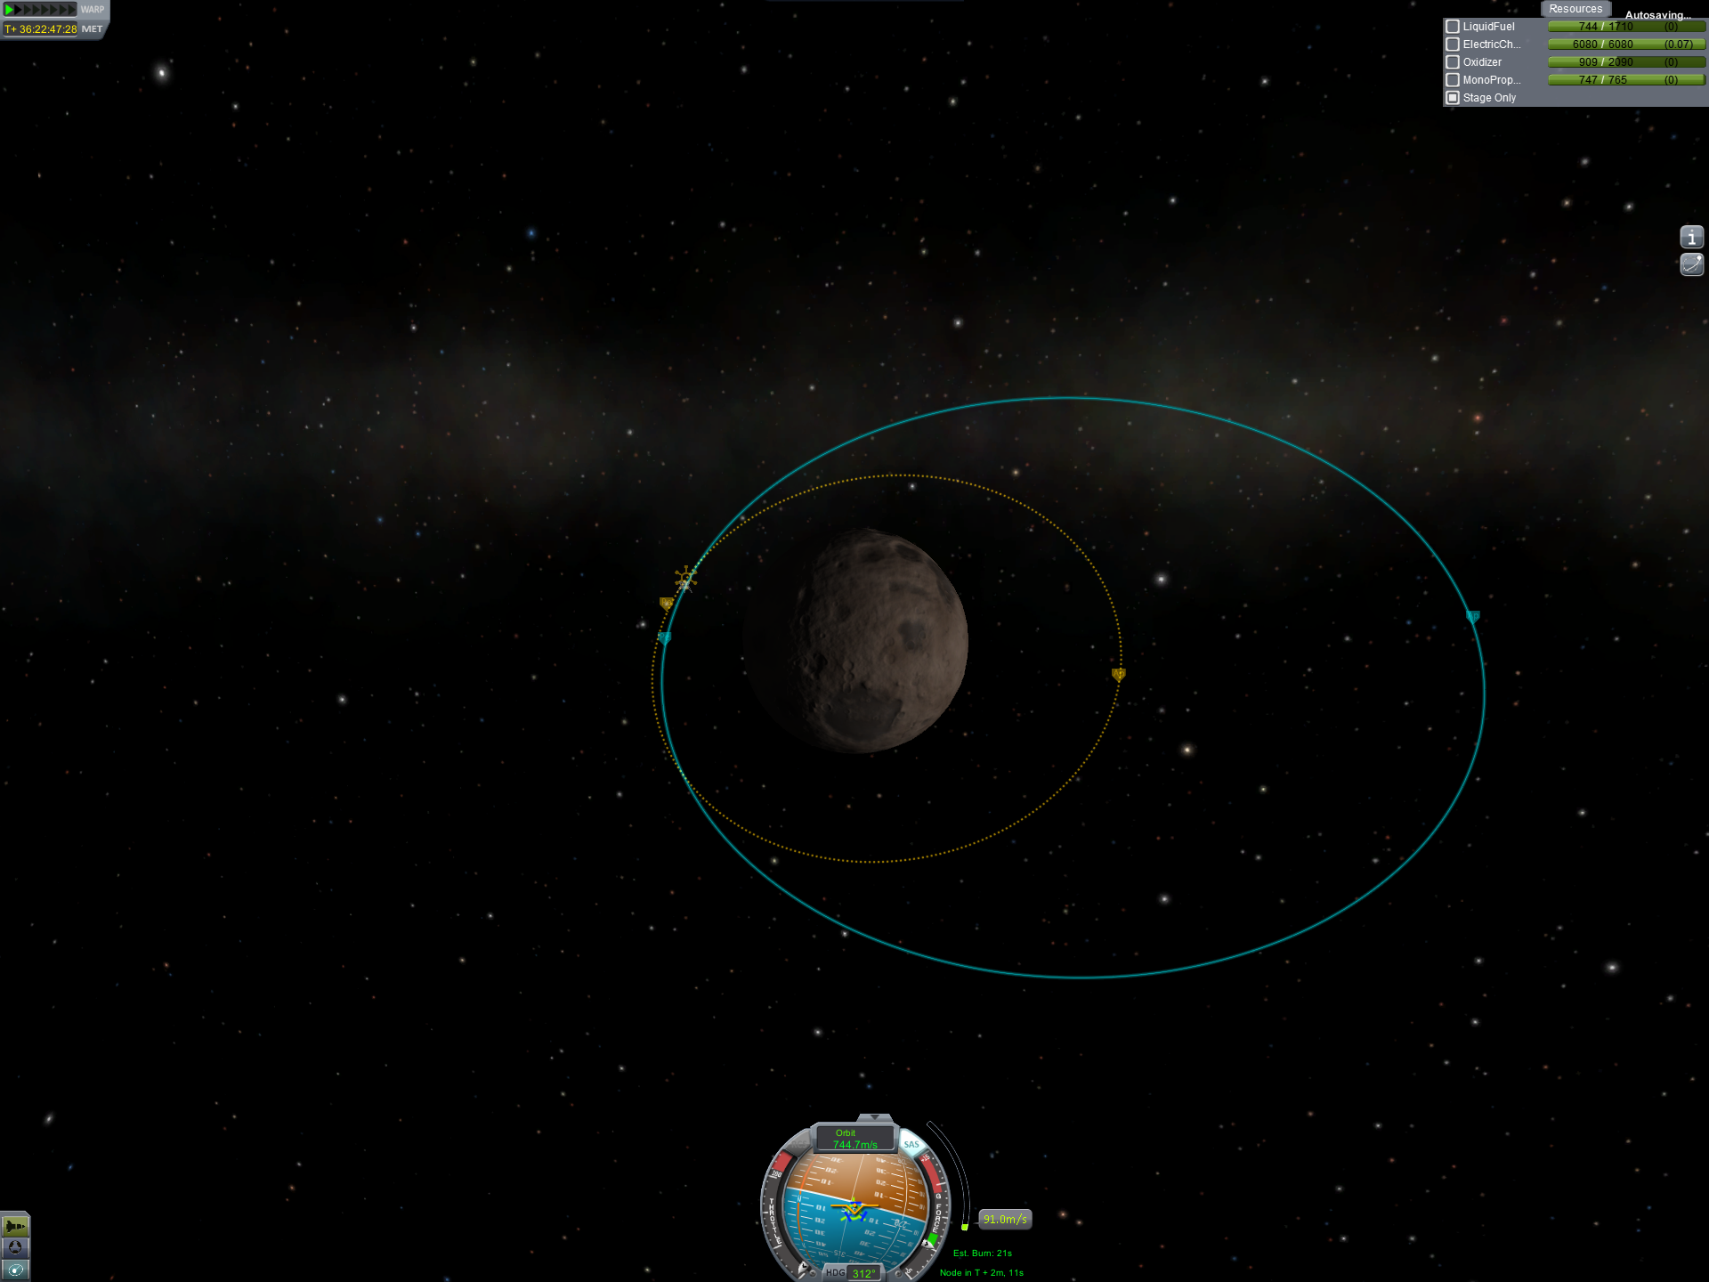Click the first green time warp arrow
The height and width of the screenshot is (1282, 1709).
click(9, 10)
